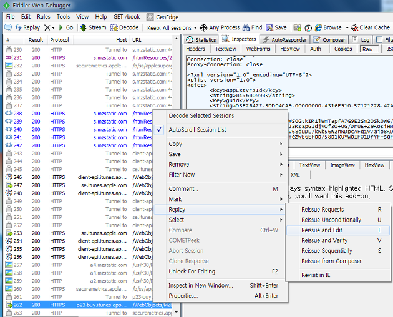Open the Cookies inspector tab
This screenshot has height=317, width=393.
tap(343, 49)
